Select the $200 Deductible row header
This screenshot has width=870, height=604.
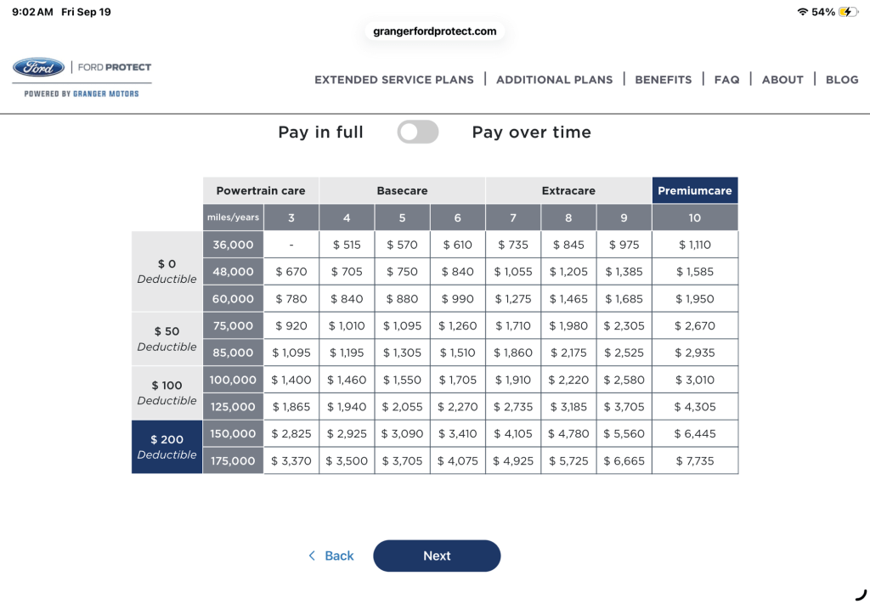click(167, 447)
